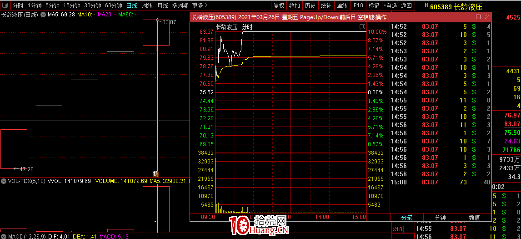521x239 pixels.
Task: Click the 75.52 baseline price label
Action: pyautogui.click(x=206, y=92)
